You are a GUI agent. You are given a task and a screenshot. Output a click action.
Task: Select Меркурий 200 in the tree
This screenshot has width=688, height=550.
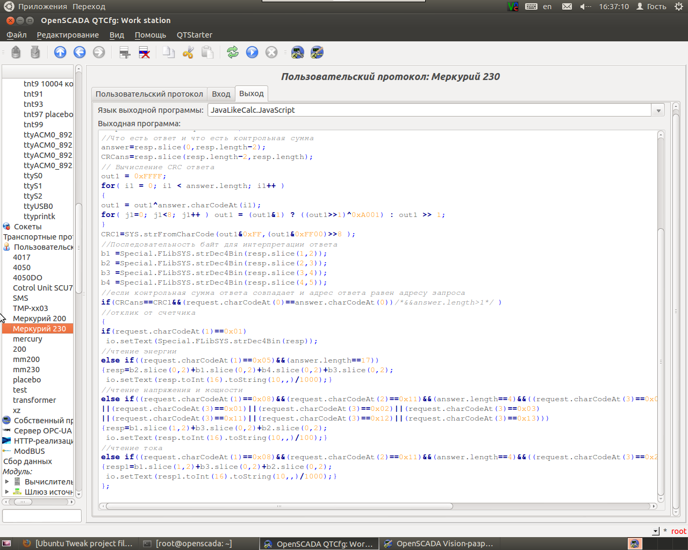39,319
